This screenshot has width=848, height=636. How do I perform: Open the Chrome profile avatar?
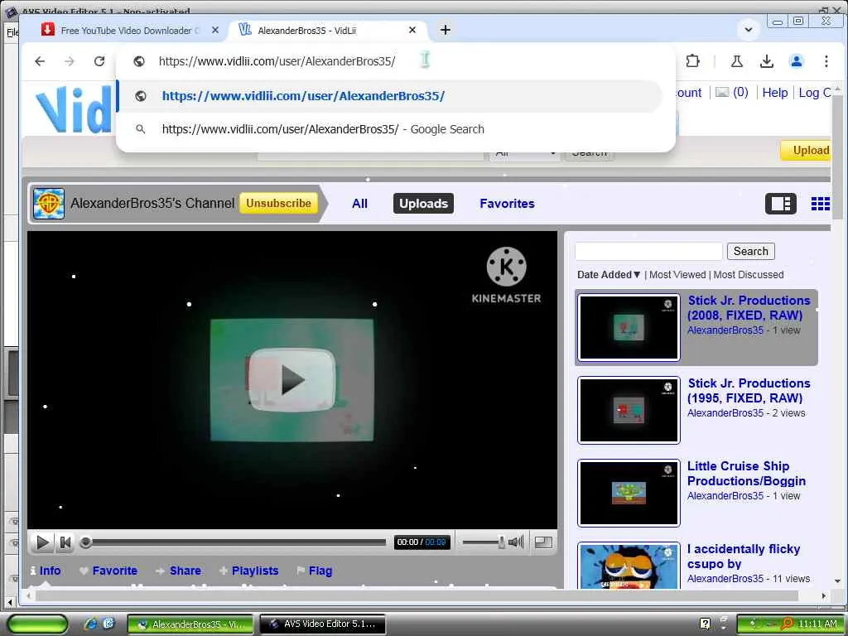coord(796,61)
